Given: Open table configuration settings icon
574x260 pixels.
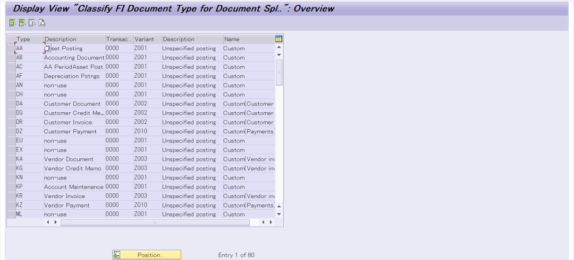Looking at the screenshot, I should [x=278, y=39].
